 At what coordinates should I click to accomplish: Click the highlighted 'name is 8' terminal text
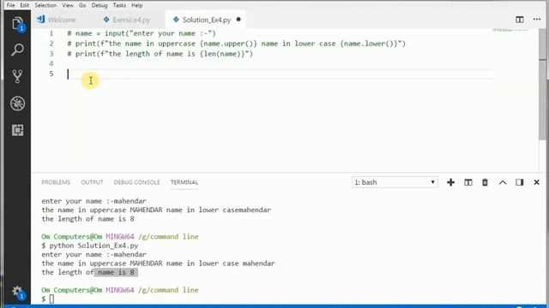click(116, 272)
